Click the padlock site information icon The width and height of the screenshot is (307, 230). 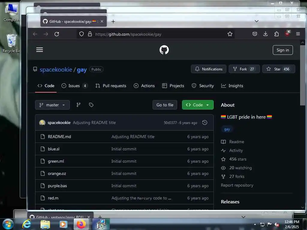90,34
